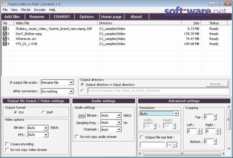Open the Options toolbar button

point(87,17)
